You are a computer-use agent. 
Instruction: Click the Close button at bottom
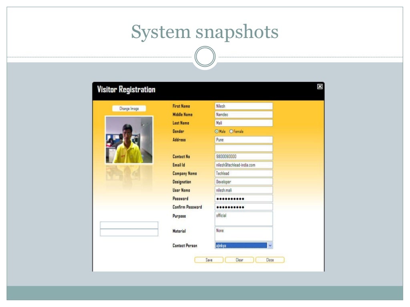(270, 260)
